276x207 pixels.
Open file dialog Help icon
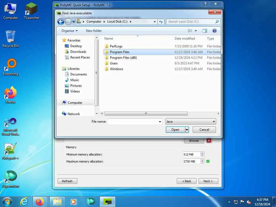point(214,31)
